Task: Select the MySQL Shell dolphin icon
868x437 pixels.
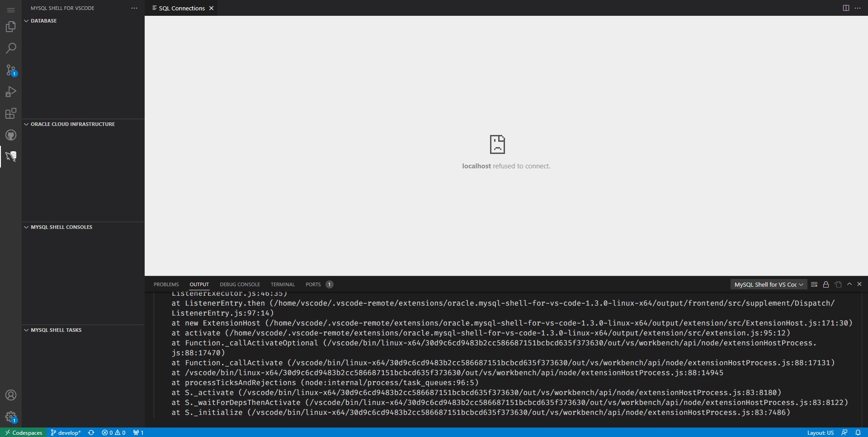Action: tap(11, 157)
